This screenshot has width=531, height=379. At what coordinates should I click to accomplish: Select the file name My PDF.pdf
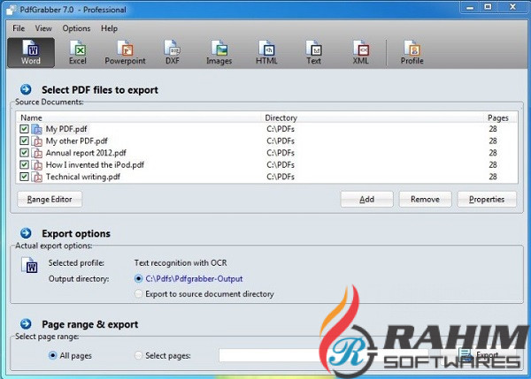66,129
